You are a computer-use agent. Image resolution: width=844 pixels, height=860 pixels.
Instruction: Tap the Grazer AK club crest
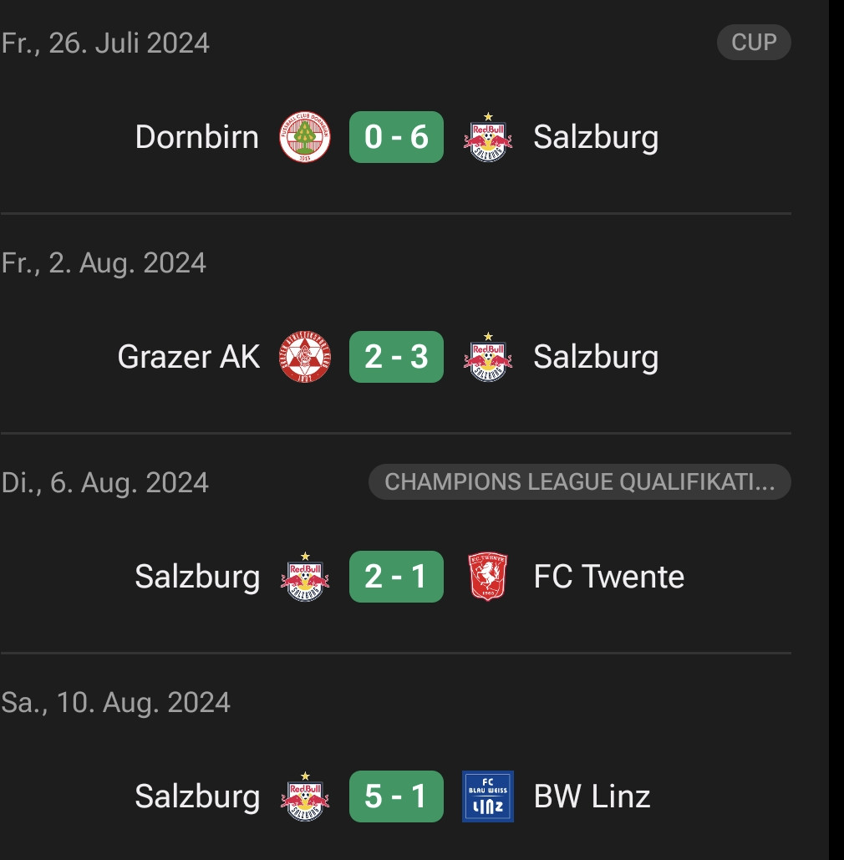click(305, 357)
